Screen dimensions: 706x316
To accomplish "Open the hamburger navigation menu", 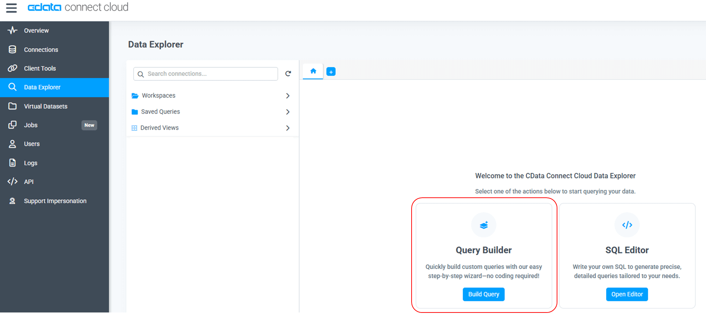I will (11, 8).
